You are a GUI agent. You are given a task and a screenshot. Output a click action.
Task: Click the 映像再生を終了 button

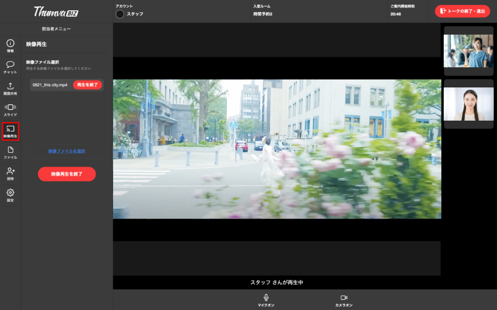click(x=67, y=174)
